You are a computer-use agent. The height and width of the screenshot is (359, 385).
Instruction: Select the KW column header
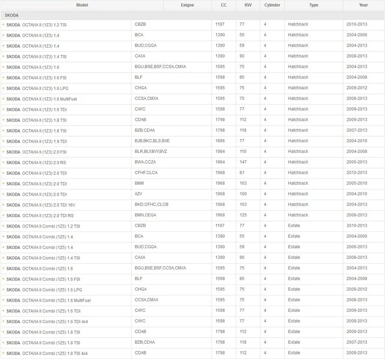pos(248,5)
